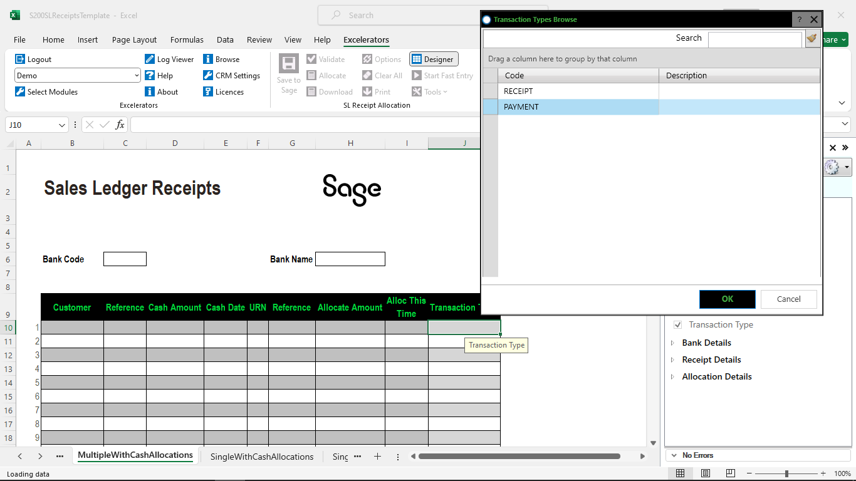Click the gear icon in side pane

coord(832,167)
